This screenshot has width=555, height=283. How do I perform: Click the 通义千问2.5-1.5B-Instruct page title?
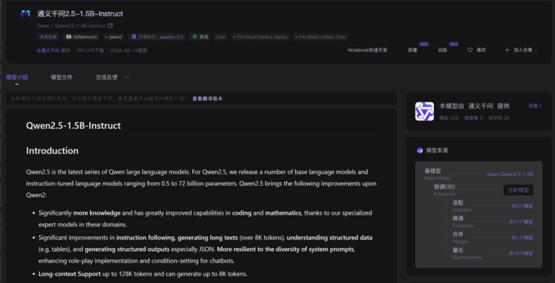80,13
